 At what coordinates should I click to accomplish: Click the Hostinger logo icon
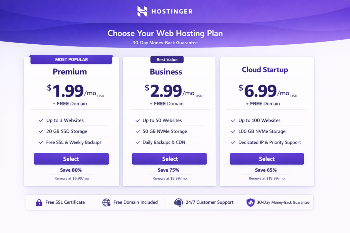click(142, 11)
